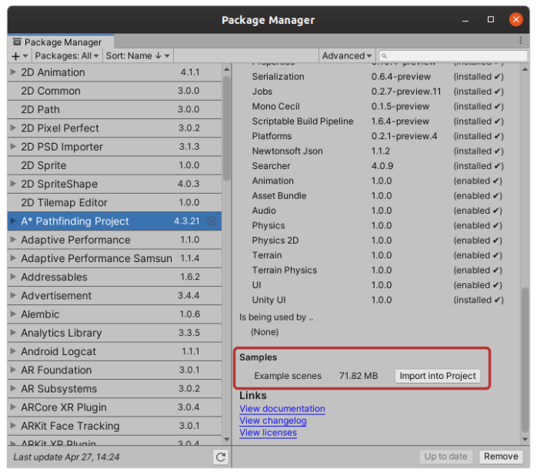
Task: Click the Package Manager tab icon
Action: [17, 42]
